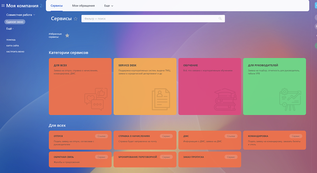
Task: Expand the Ещё sidebar menu
Action: pos(10,29)
